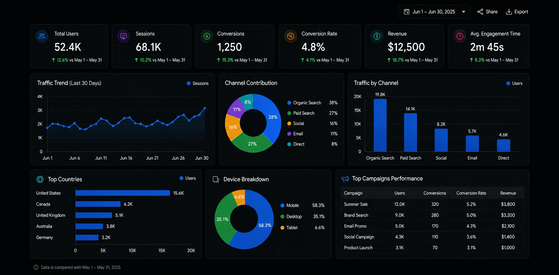Toggle Organic Search legend entry in Channel Contribution

coord(312,103)
